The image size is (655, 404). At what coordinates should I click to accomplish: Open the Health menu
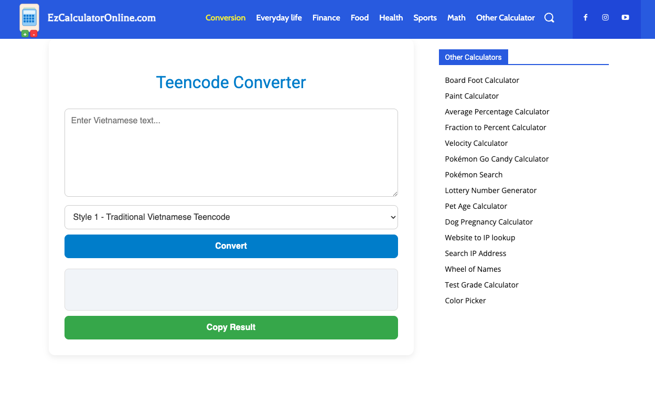[x=391, y=17]
